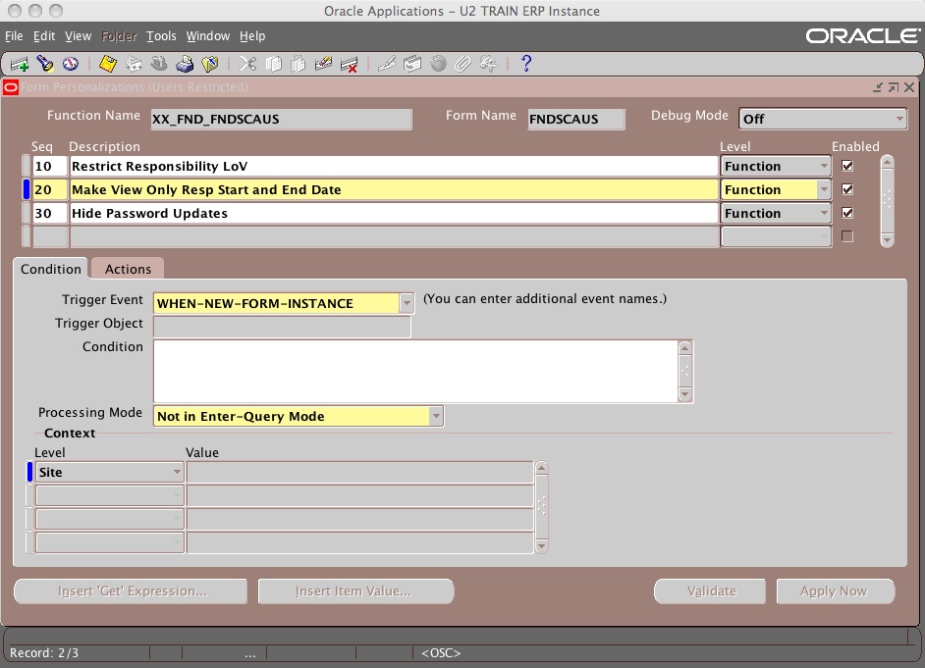
Task: Click the Site context Value field
Action: 359,473
